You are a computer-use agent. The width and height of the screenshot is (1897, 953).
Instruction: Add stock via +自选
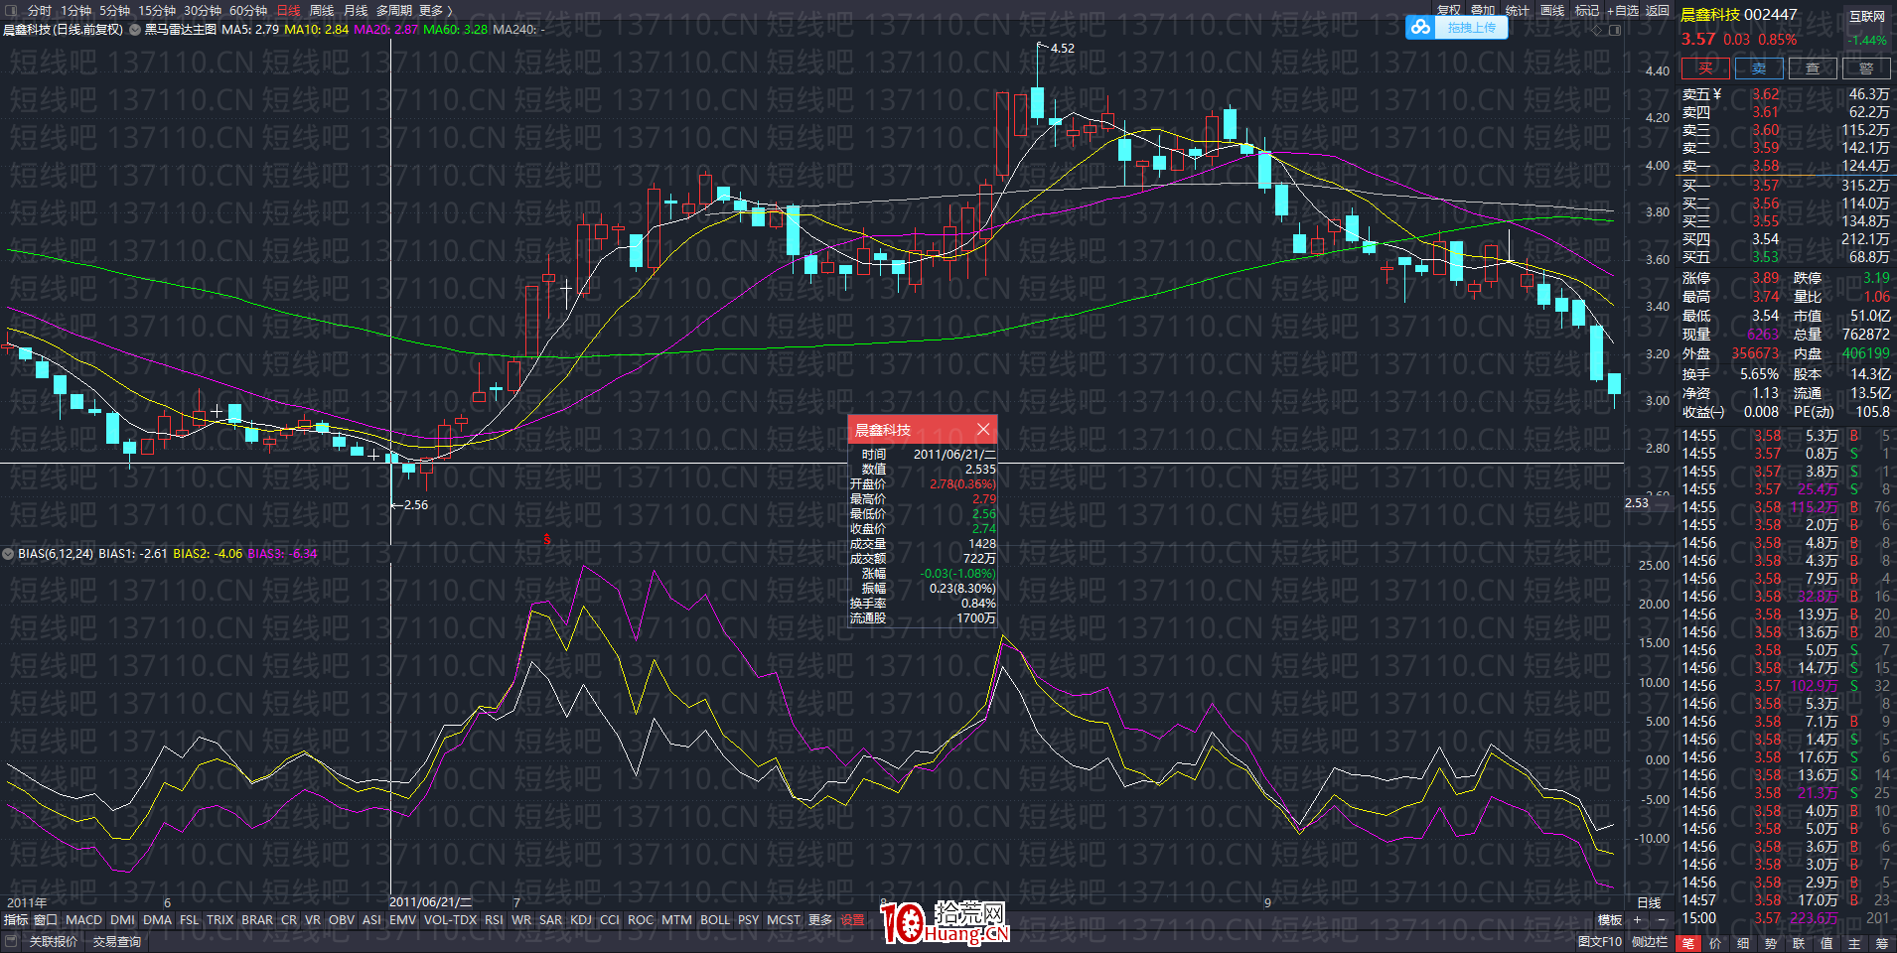[1623, 11]
